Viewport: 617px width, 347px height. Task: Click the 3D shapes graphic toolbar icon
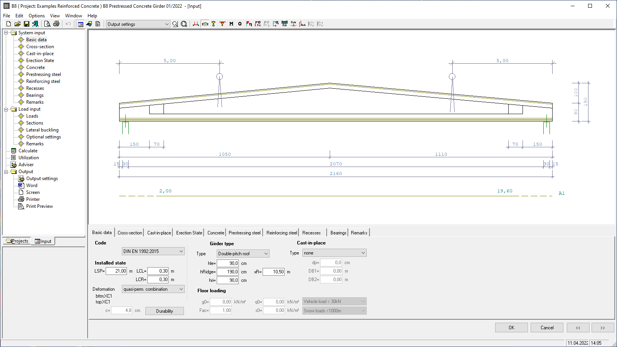tap(89, 24)
